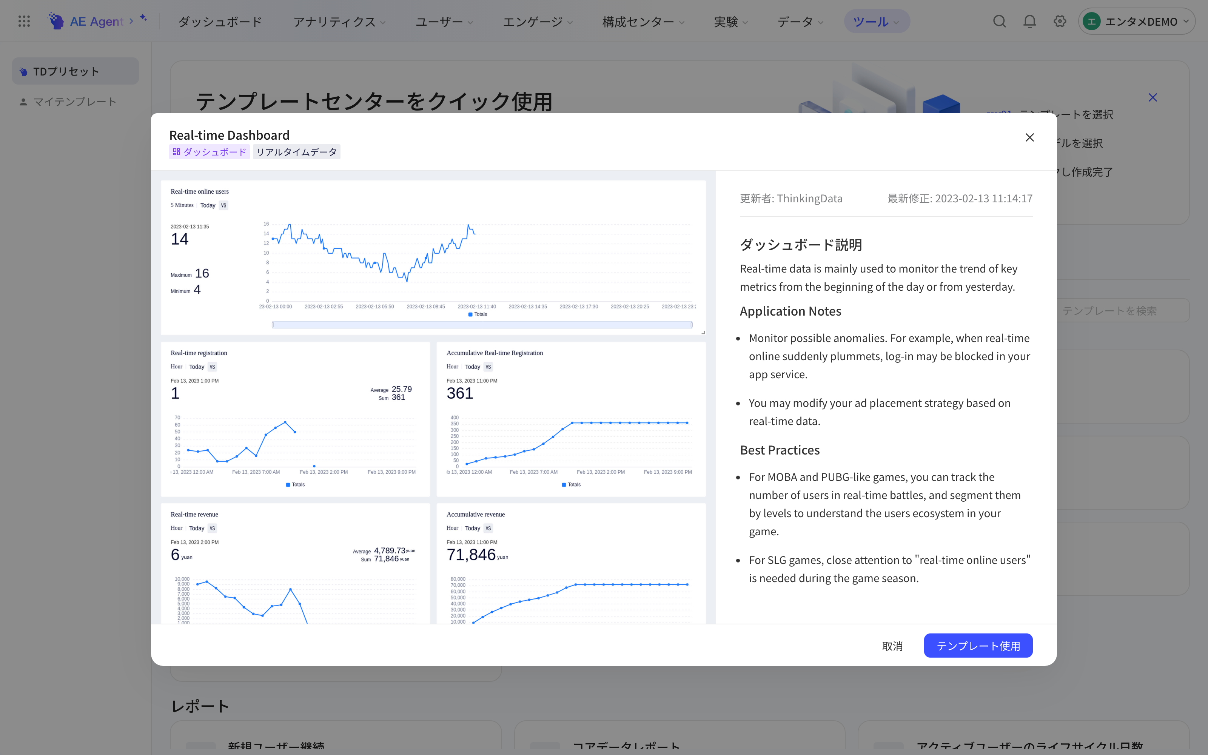Toggle Totals legend in Real-time registration chart
1208x755 pixels.
(x=295, y=484)
